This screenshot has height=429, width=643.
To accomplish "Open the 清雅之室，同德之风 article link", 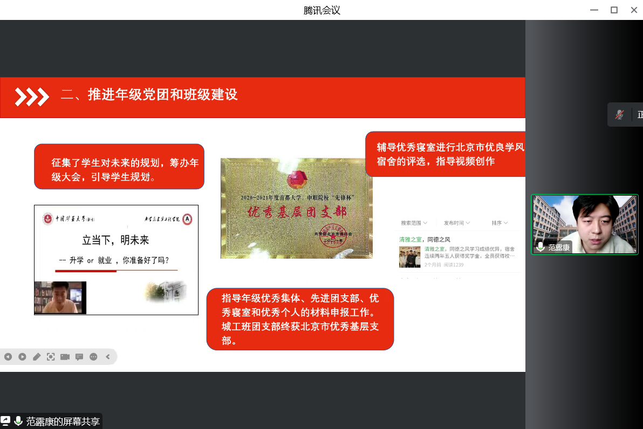I will tap(425, 239).
